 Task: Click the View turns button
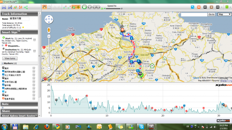coord(10,58)
